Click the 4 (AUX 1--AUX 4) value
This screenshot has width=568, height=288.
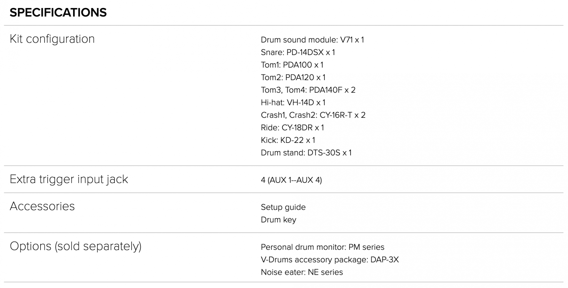point(291,180)
